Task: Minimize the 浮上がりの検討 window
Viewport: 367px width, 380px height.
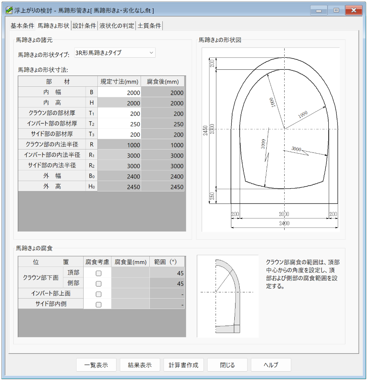Action: click(319, 10)
